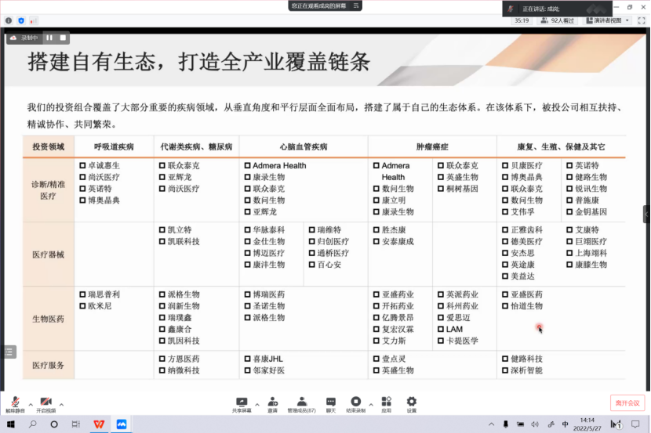Viewport: 651px width, 433px height.
Task: Click the red leave meeting button
Action: [x=627, y=402]
